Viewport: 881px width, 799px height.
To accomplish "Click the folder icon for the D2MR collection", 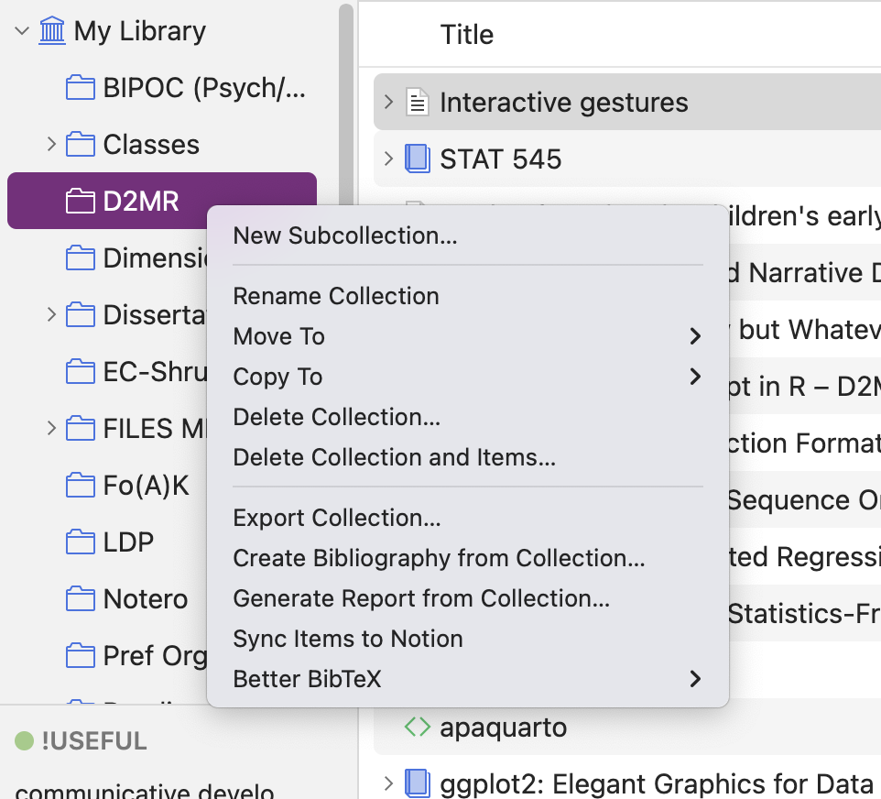I will (80, 200).
